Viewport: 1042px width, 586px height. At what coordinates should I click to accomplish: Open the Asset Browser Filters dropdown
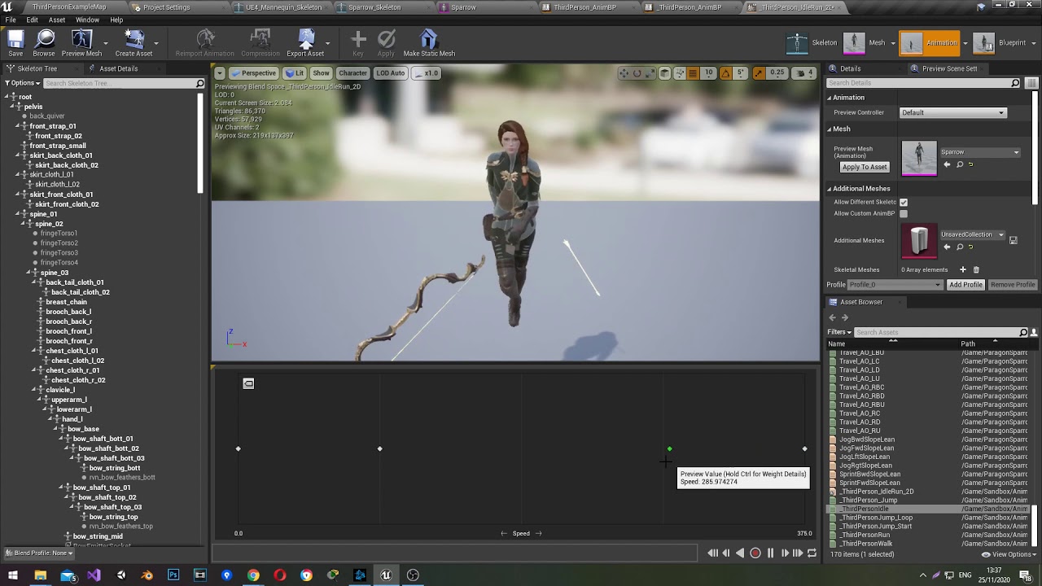[x=839, y=332]
